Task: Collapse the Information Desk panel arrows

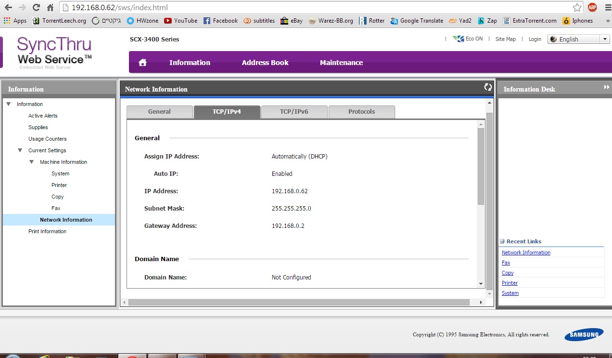Action: coord(606,87)
